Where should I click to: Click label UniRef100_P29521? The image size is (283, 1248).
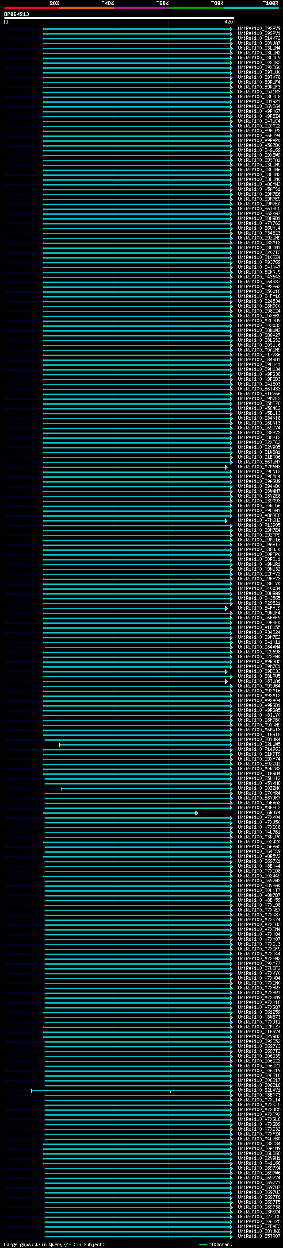259,604
